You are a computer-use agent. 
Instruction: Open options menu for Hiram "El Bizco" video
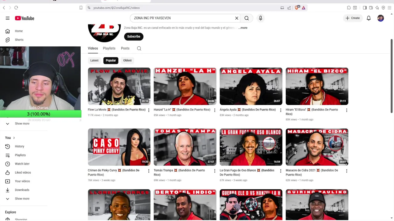(x=347, y=110)
